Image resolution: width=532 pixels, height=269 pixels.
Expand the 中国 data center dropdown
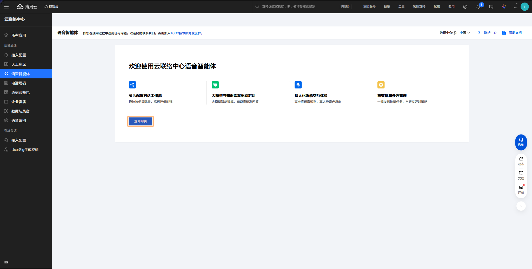pos(465,33)
